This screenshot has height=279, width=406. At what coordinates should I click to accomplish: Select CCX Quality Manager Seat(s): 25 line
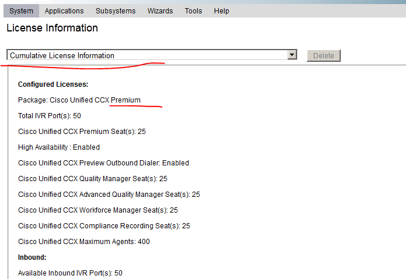(x=93, y=179)
